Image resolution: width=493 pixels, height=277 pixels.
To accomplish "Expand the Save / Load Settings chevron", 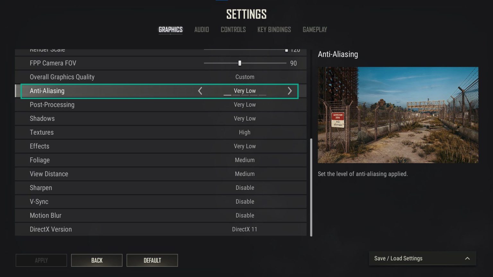I will coord(467,258).
